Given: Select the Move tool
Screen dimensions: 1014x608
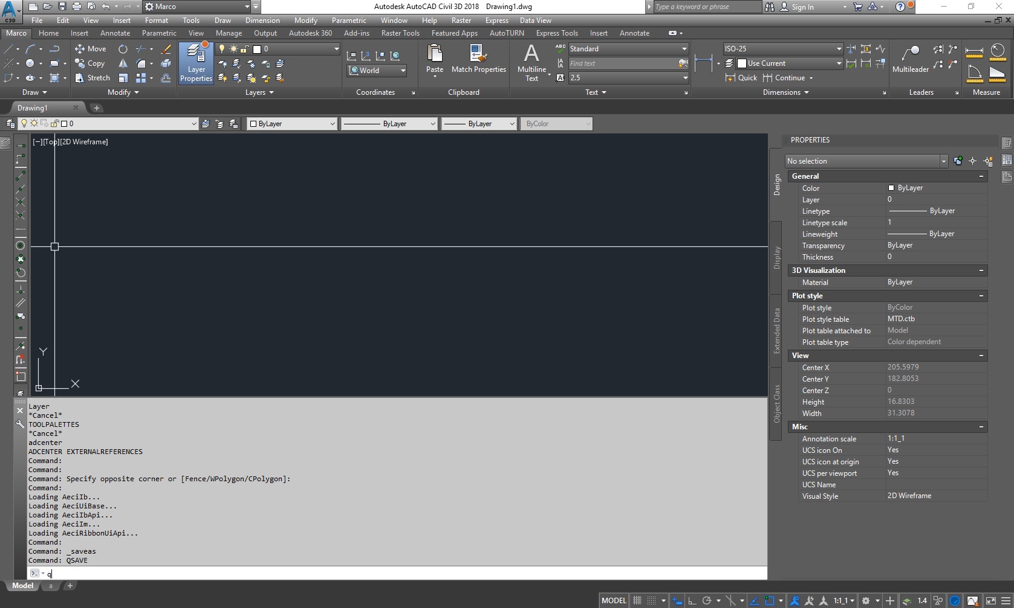Looking at the screenshot, I should point(91,49).
